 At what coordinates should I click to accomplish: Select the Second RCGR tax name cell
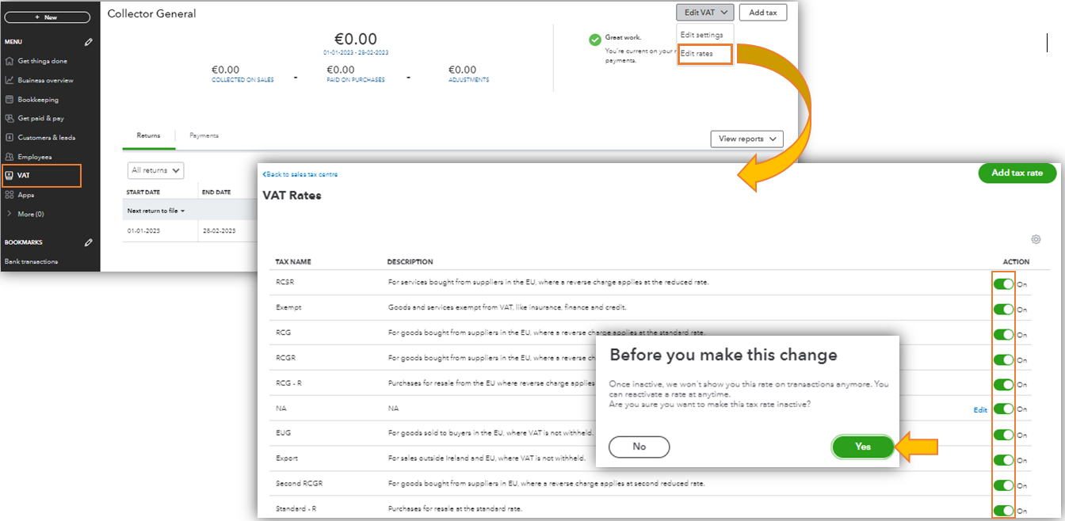click(x=299, y=483)
